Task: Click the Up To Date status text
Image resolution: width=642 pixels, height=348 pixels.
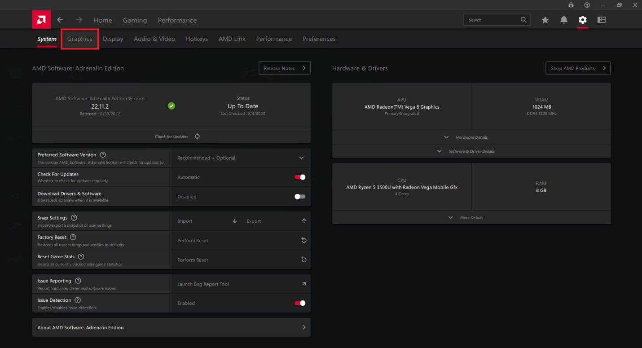Action: click(243, 106)
